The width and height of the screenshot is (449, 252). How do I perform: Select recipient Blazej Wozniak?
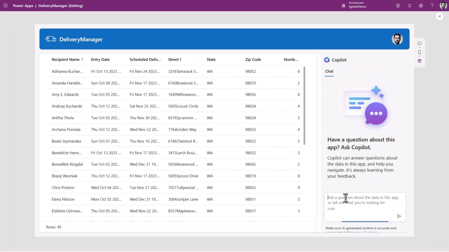pos(64,176)
